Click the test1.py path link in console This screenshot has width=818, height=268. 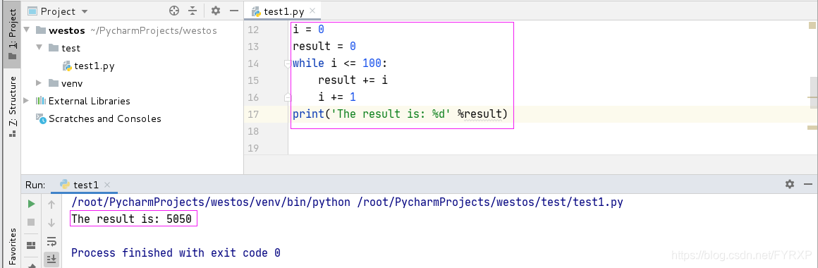point(490,202)
